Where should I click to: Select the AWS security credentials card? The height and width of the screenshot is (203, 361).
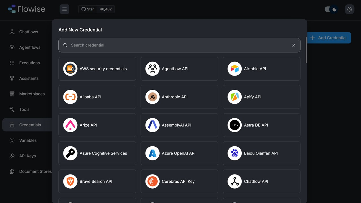pyautogui.click(x=97, y=69)
